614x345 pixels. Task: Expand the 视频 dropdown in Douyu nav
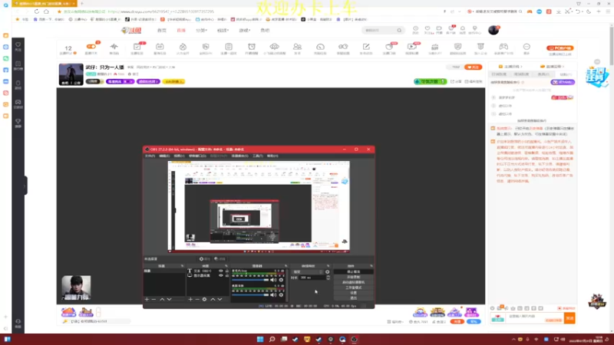click(223, 30)
